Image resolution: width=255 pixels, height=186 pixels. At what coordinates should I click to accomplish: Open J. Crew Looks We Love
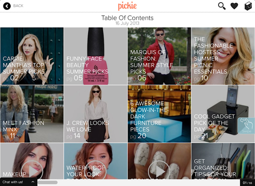(96, 114)
